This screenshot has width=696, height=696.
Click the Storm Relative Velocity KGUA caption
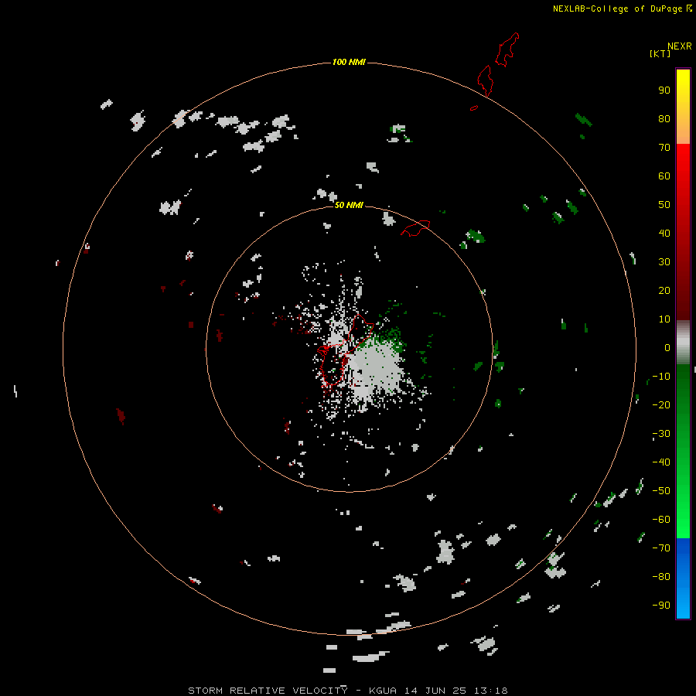pos(347,691)
